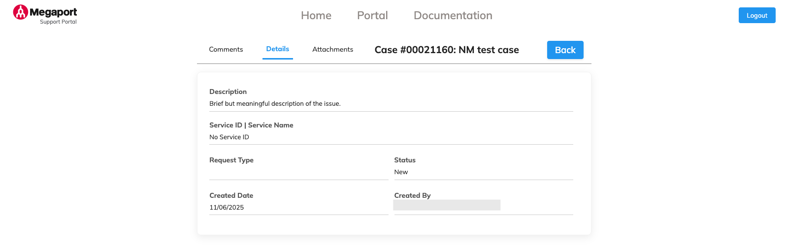Click the Megaport wordmark text
Image resolution: width=786 pixels, height=247 pixels.
pos(53,12)
